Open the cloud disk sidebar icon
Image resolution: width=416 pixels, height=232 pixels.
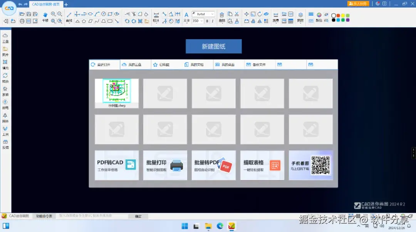pos(5,38)
